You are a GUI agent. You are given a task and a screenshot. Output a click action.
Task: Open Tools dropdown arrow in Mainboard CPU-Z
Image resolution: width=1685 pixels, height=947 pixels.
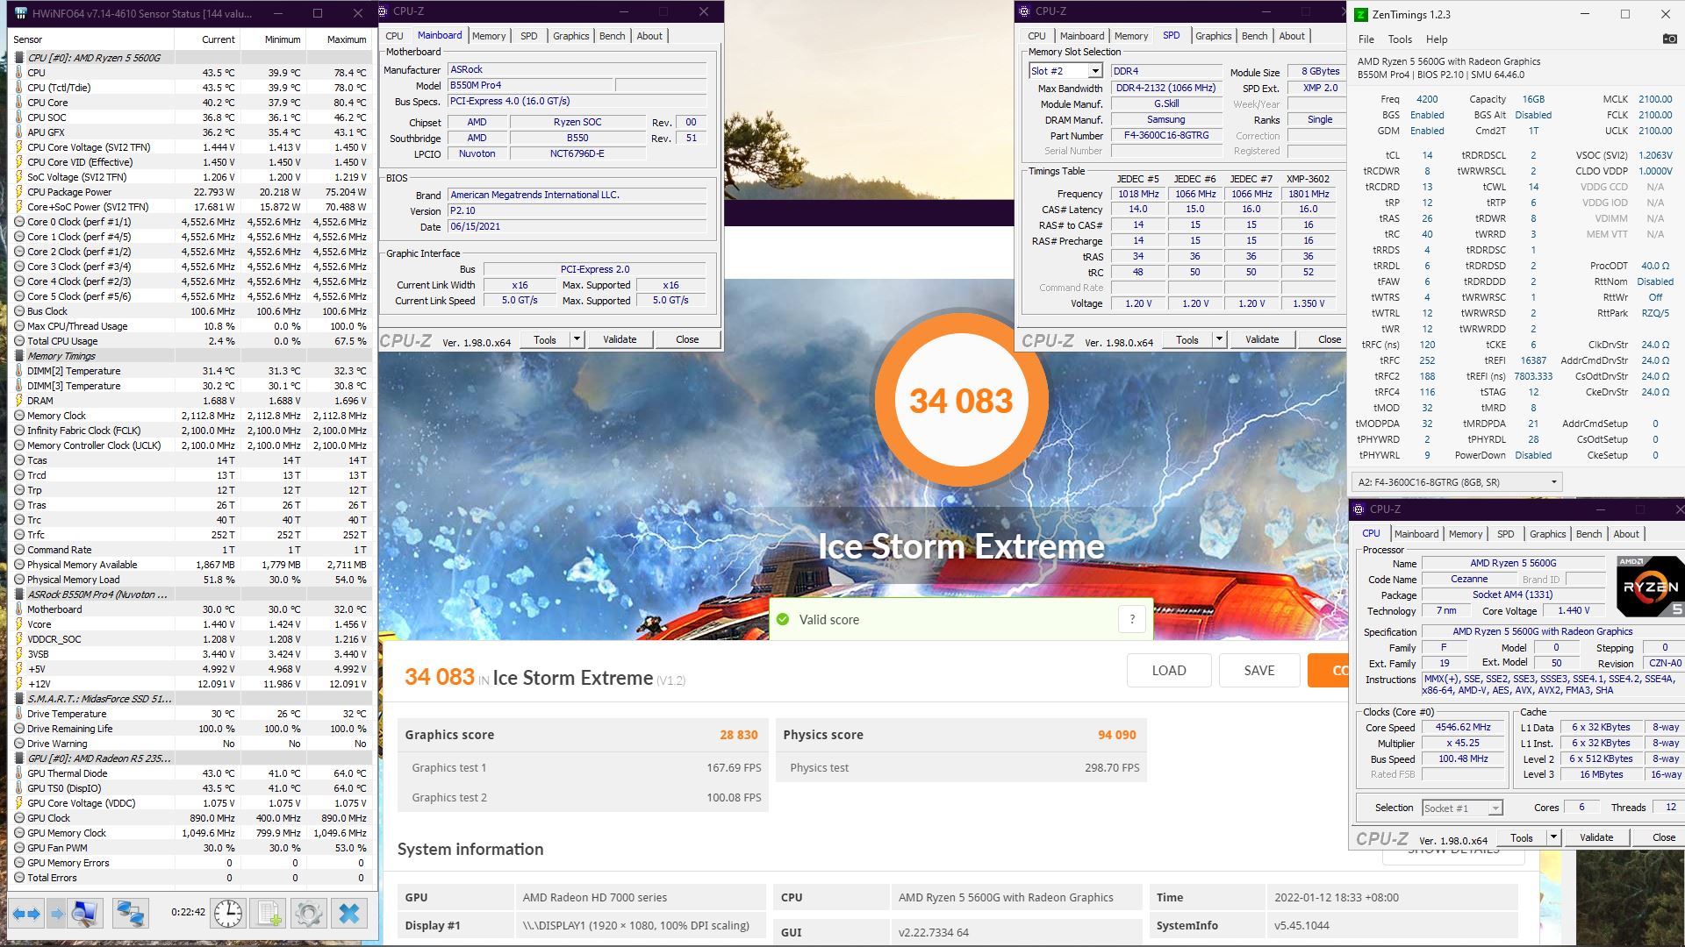[577, 339]
